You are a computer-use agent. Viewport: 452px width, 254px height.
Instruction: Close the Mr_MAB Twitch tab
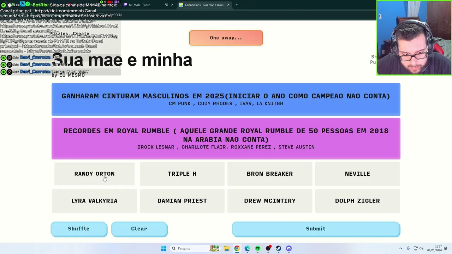(x=172, y=5)
